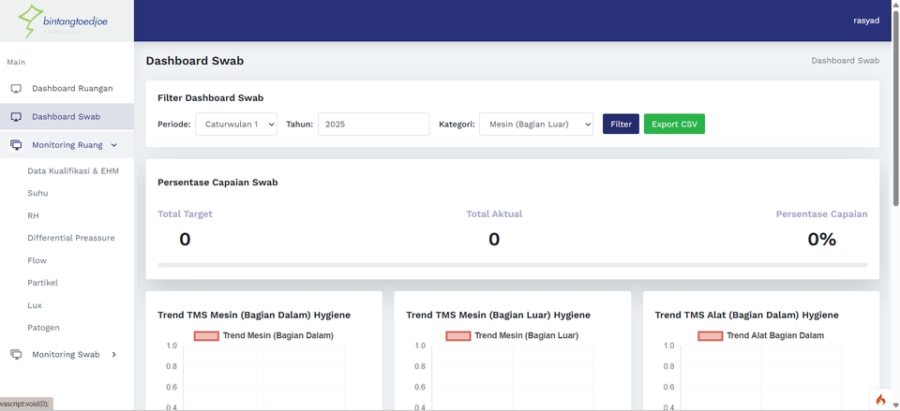Expand the Monitoring Swab submenu
The image size is (900, 411).
click(114, 355)
